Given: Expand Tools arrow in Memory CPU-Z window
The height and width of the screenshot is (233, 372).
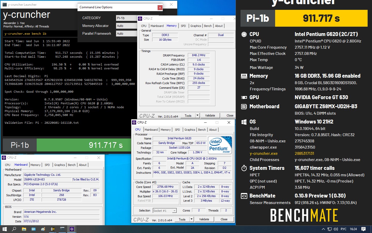Looking at the screenshot, I should [198, 115].
